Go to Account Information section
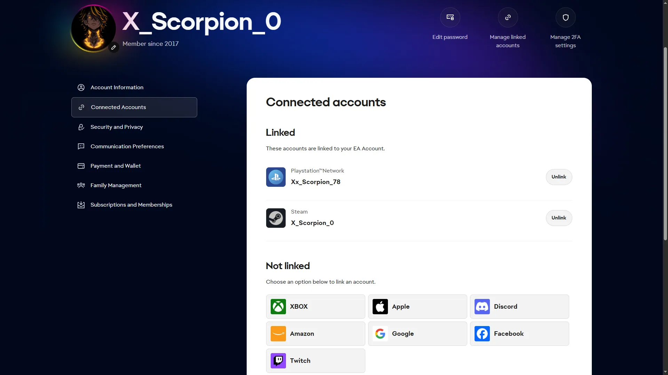668x375 pixels. tap(134, 87)
